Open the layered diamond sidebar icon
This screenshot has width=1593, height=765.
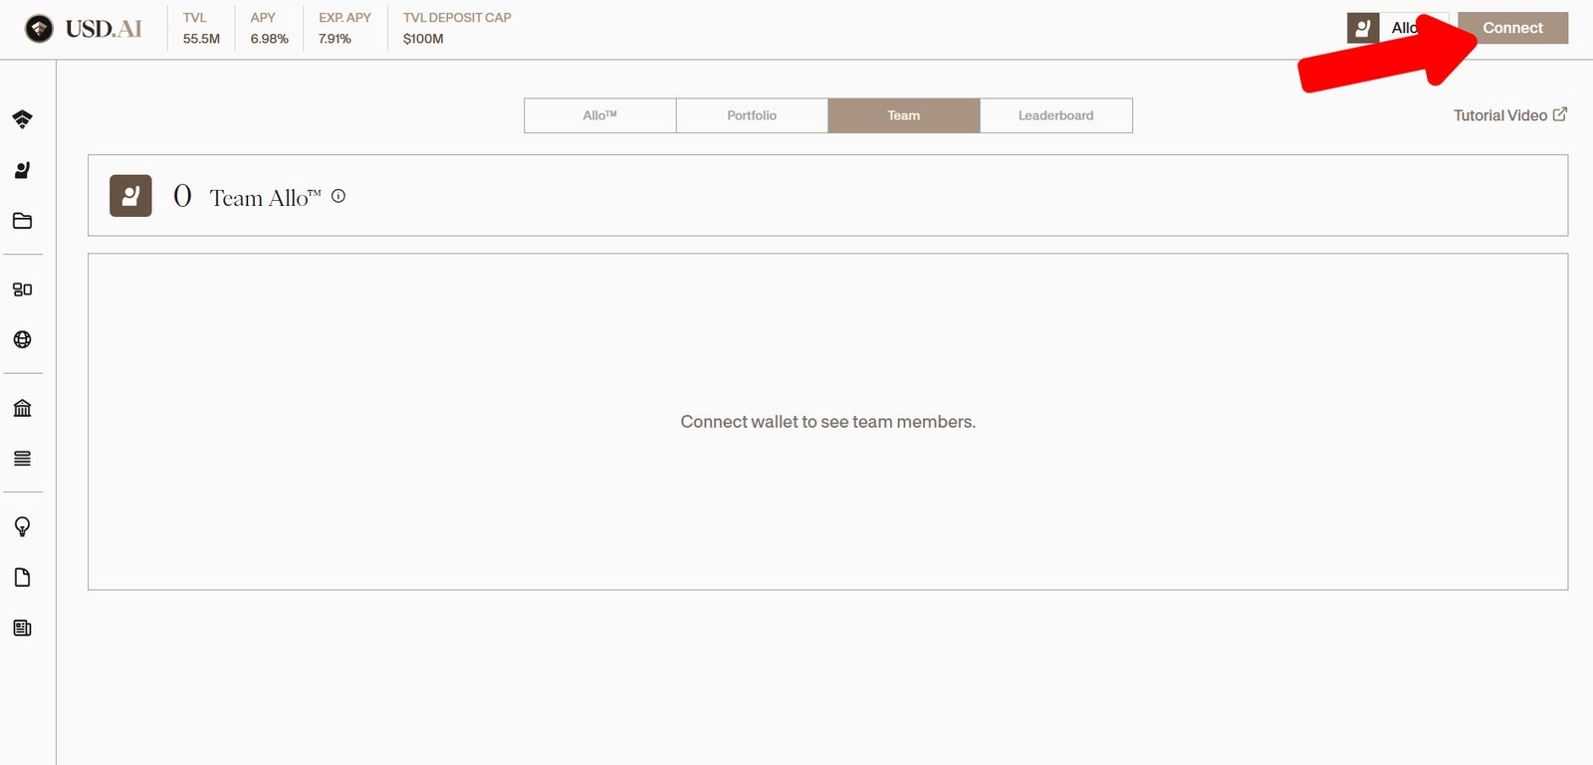(x=22, y=119)
